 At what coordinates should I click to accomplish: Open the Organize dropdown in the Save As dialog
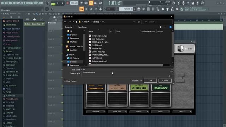click(69, 27)
